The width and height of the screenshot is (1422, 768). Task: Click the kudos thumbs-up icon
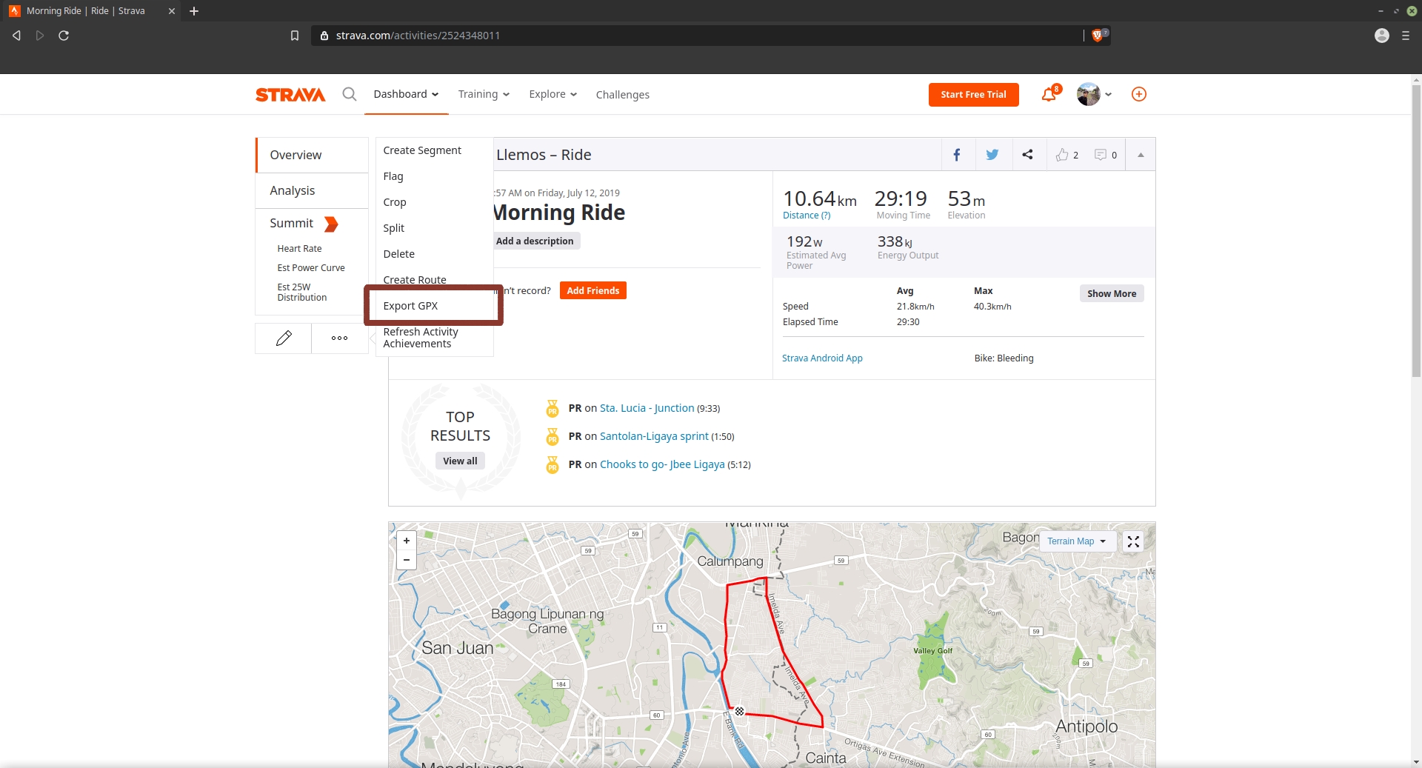pyautogui.click(x=1062, y=155)
